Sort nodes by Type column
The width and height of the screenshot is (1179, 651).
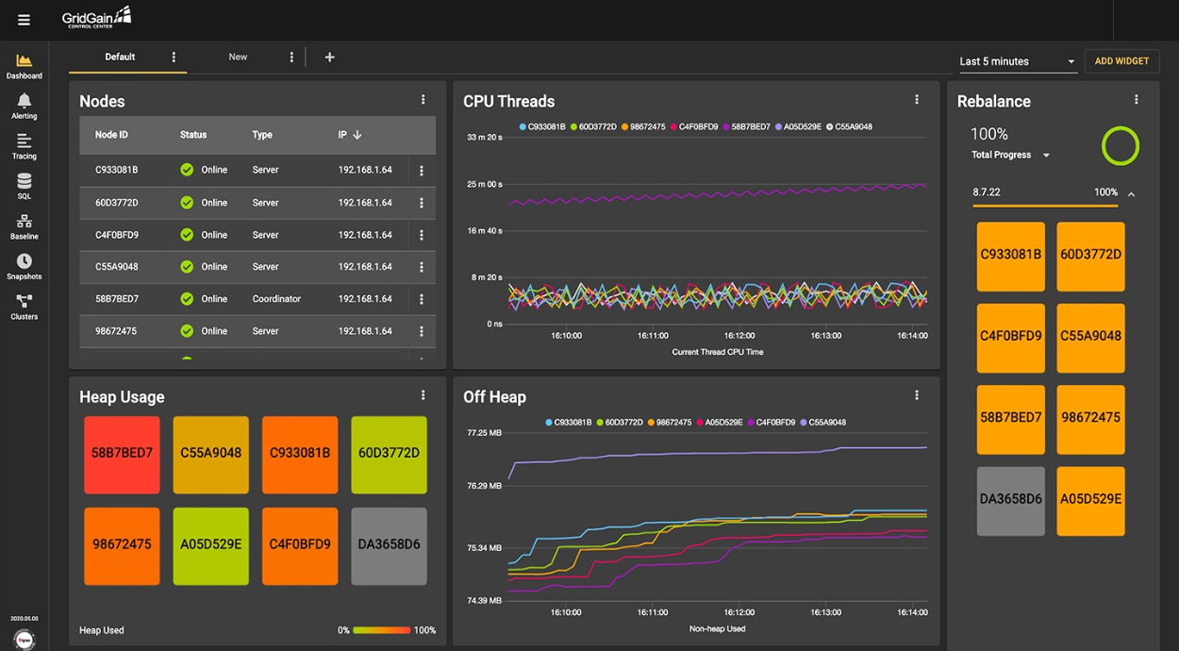pyautogui.click(x=262, y=135)
